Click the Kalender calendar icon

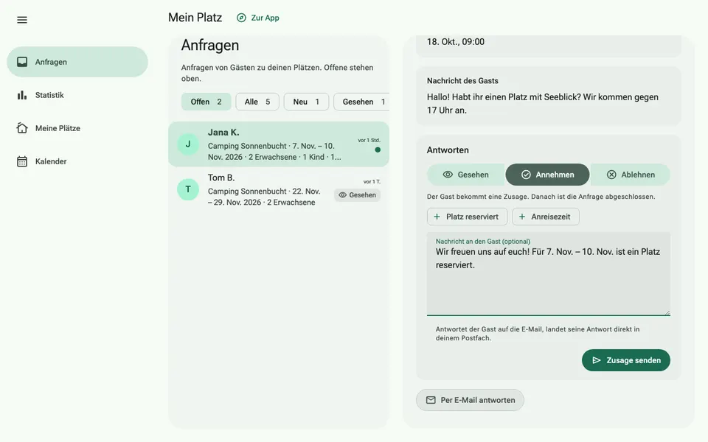tap(22, 161)
